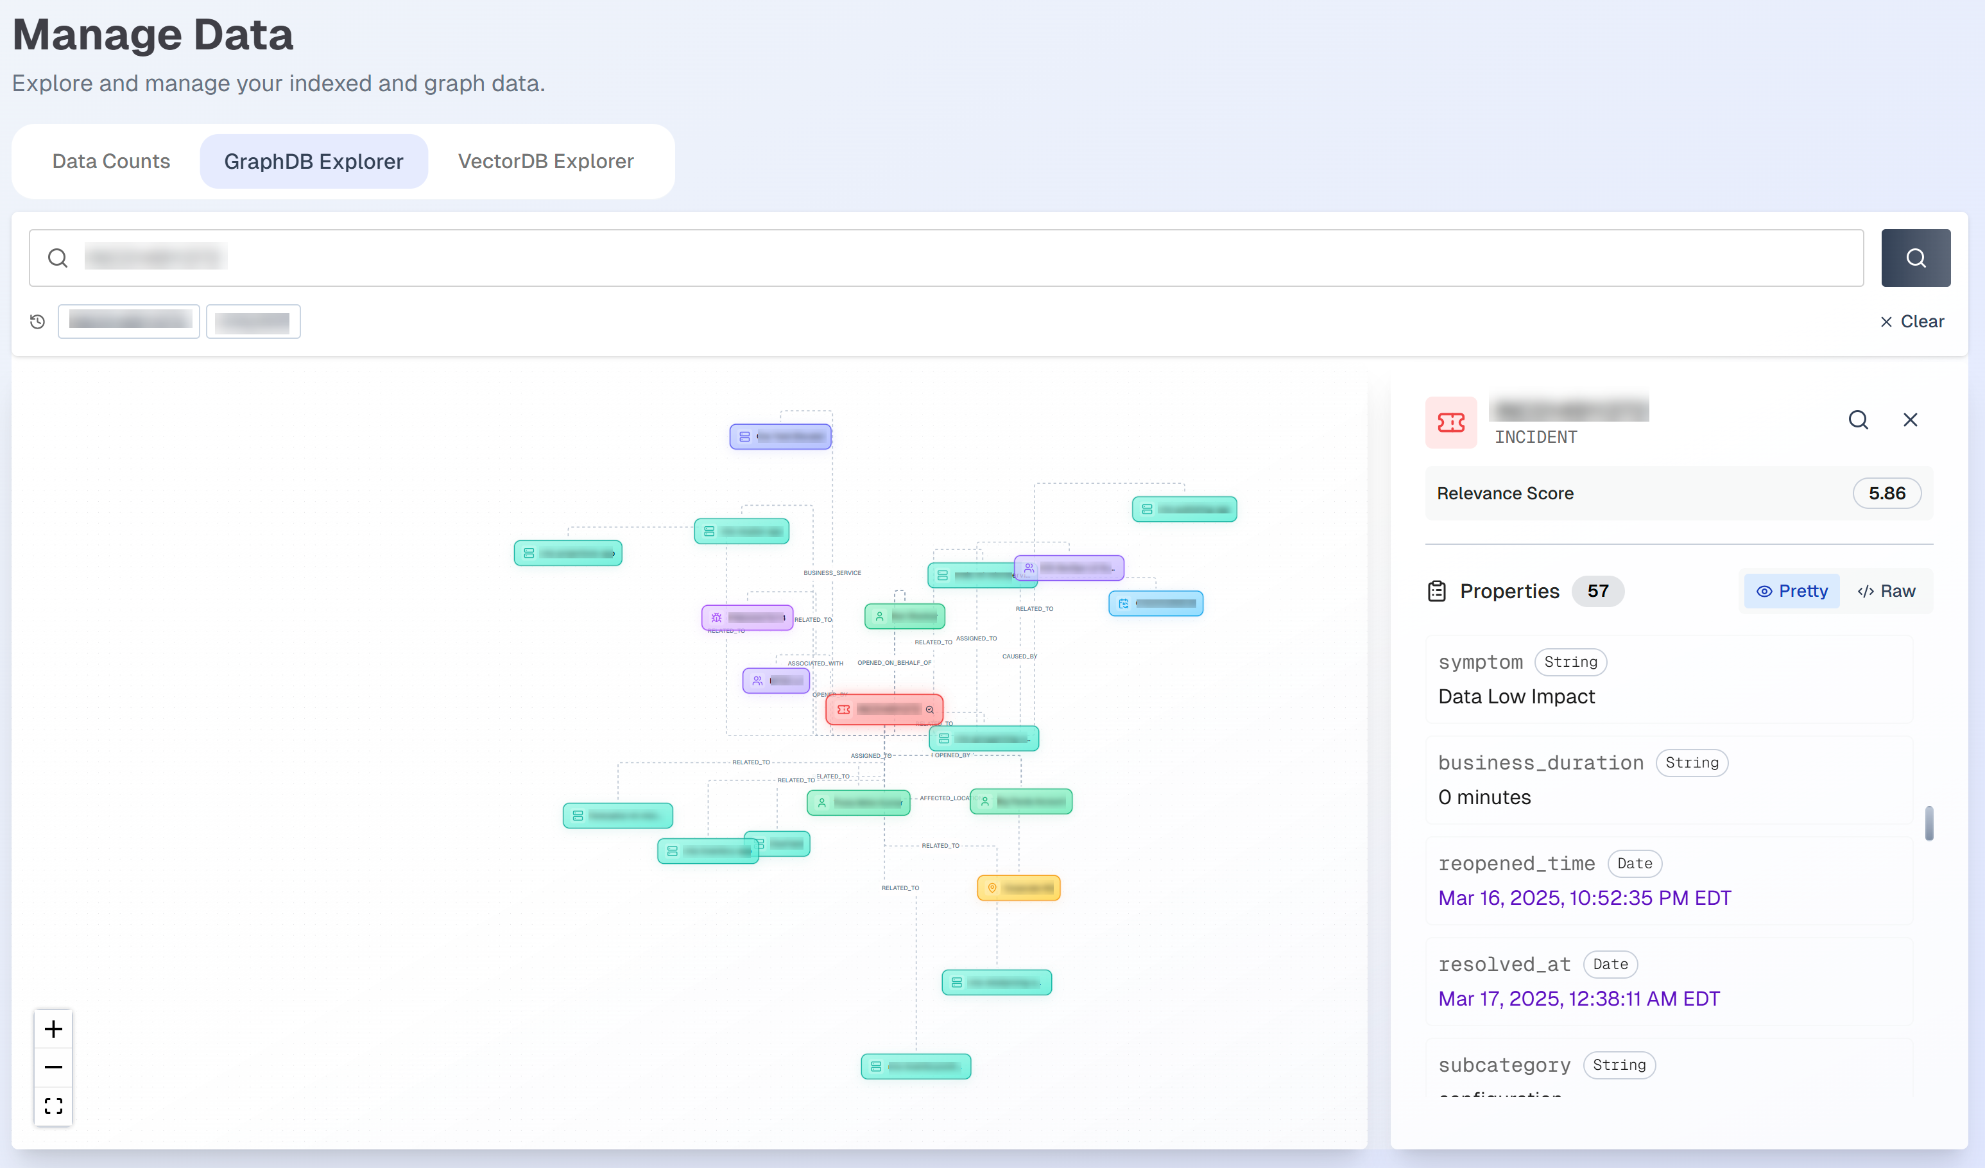The width and height of the screenshot is (1985, 1168).
Task: Run the search with the blue magnifier button
Action: click(1916, 257)
